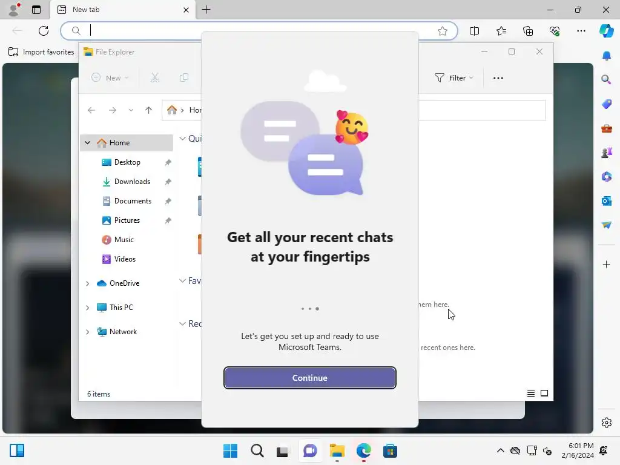Open Teams Chat on taskbar
The image size is (620, 465).
(310, 450)
